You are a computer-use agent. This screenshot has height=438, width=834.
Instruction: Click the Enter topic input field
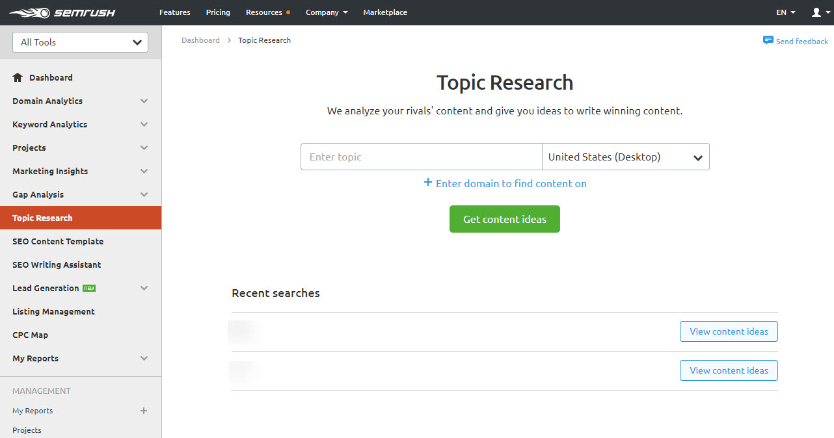click(420, 157)
